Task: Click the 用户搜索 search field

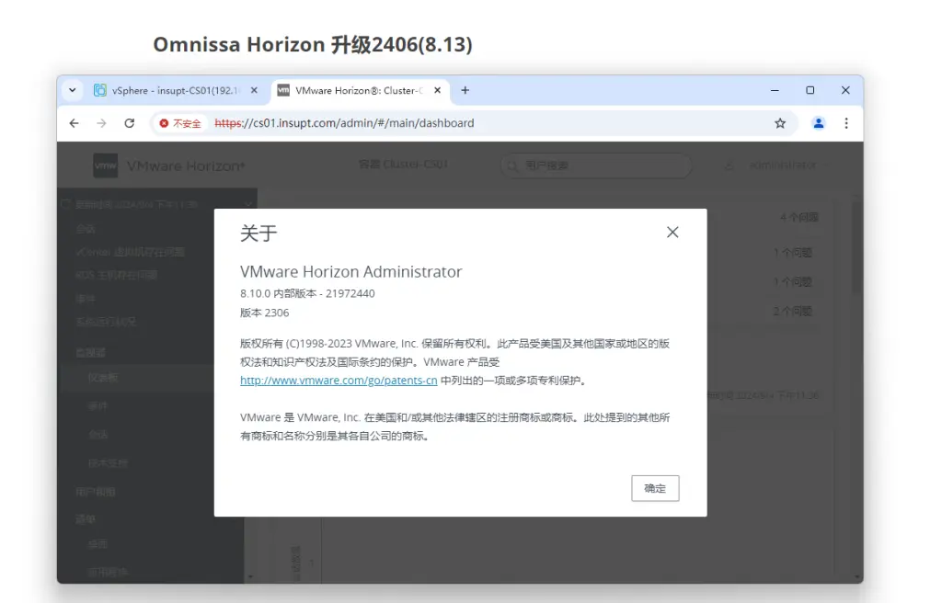Action: pyautogui.click(x=598, y=165)
